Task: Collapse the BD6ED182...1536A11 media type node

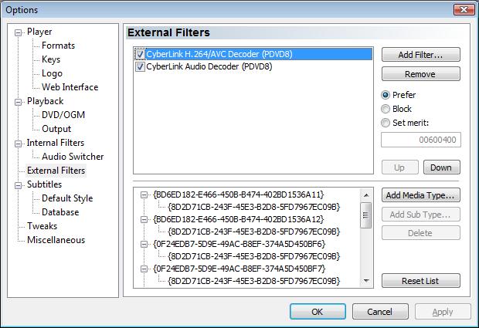Action: point(144,195)
